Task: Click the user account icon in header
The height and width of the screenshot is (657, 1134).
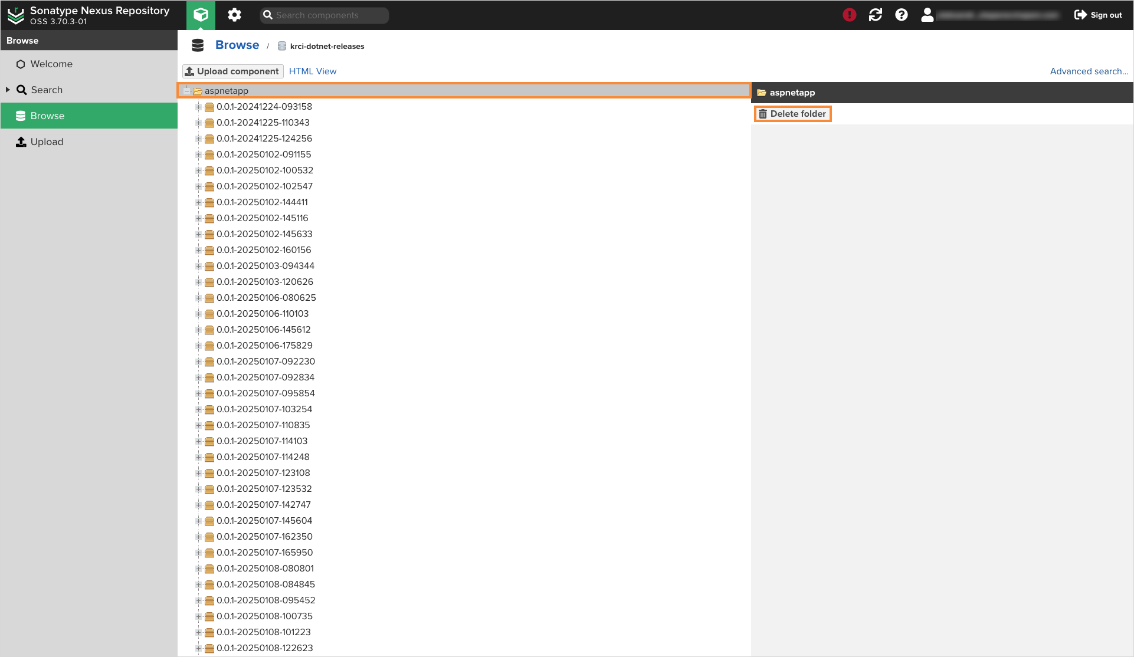Action: (x=926, y=15)
